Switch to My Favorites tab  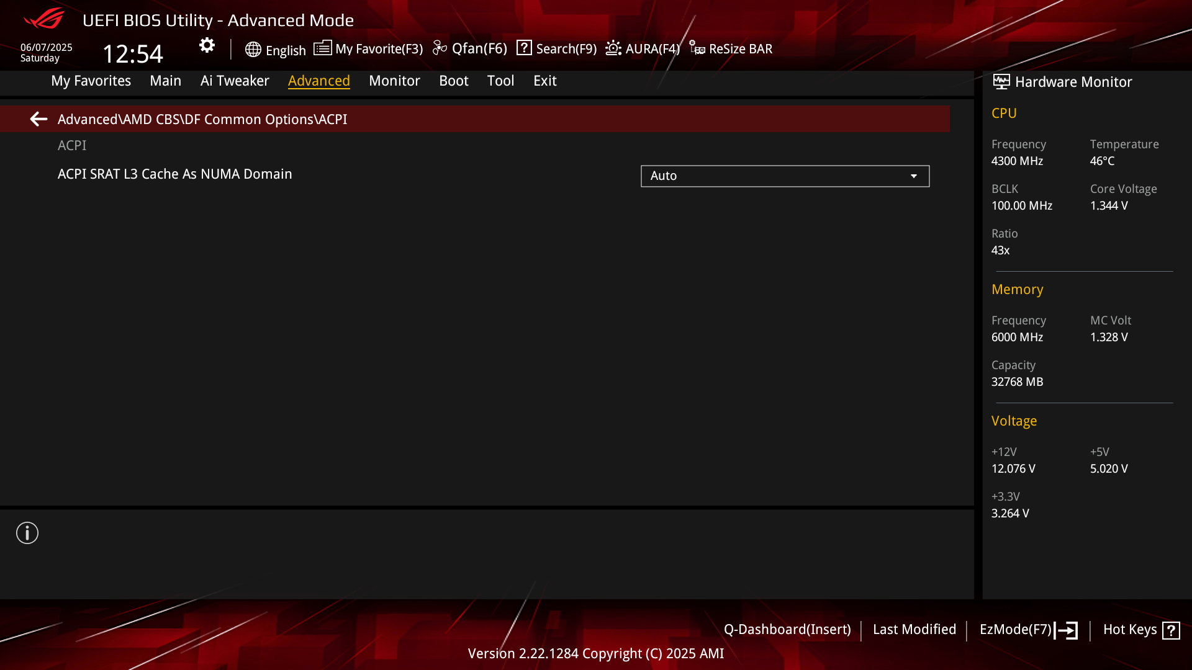pos(91,81)
